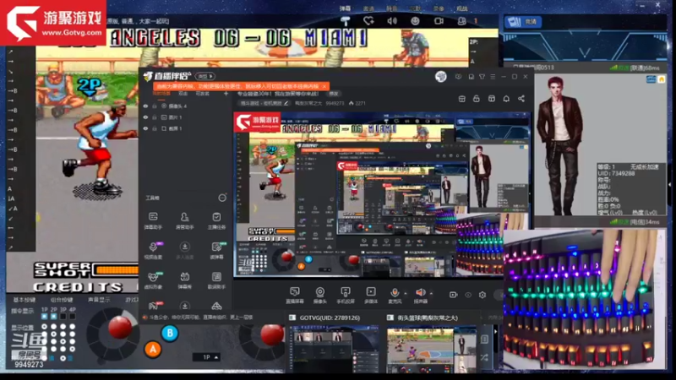Add a 摄像头 camera source
Viewport: 676px width, 380px height.
click(320, 295)
